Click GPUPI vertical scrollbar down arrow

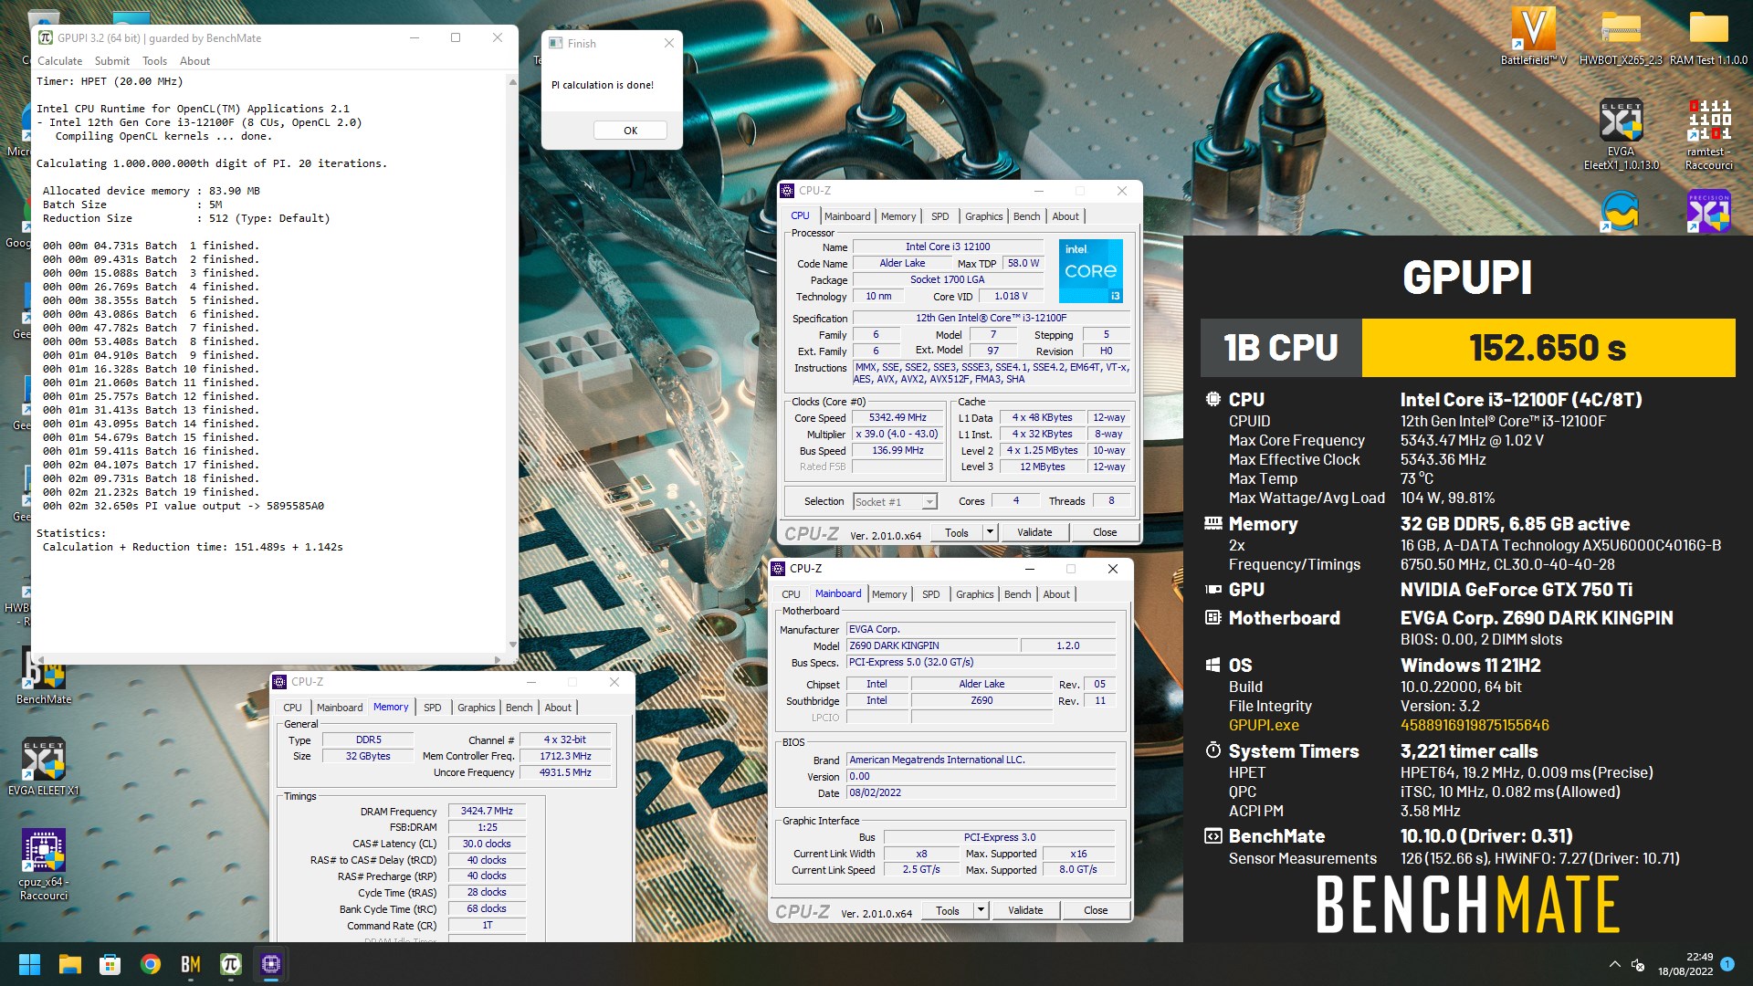[x=512, y=645]
